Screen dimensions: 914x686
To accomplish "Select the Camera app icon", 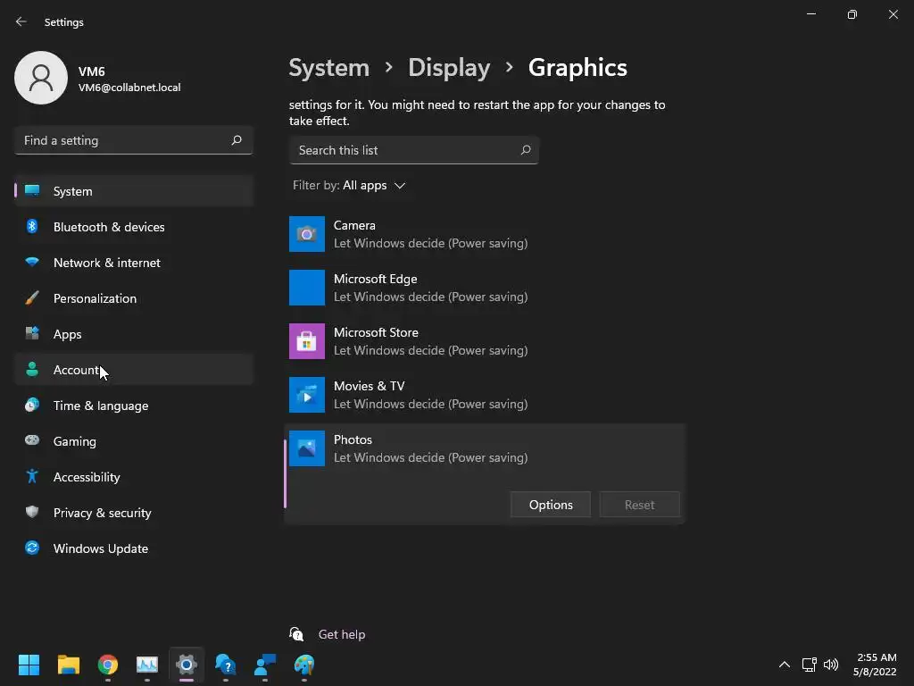I will tap(307, 234).
